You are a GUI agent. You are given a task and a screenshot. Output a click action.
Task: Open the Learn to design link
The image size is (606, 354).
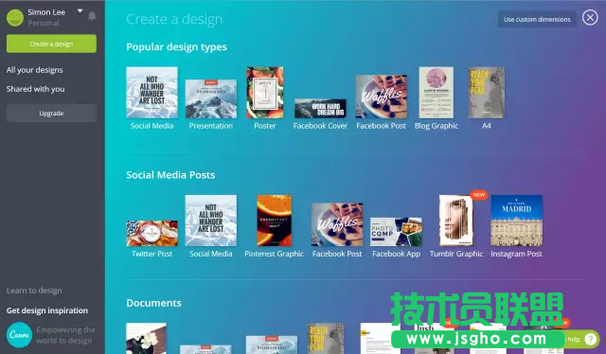(34, 291)
